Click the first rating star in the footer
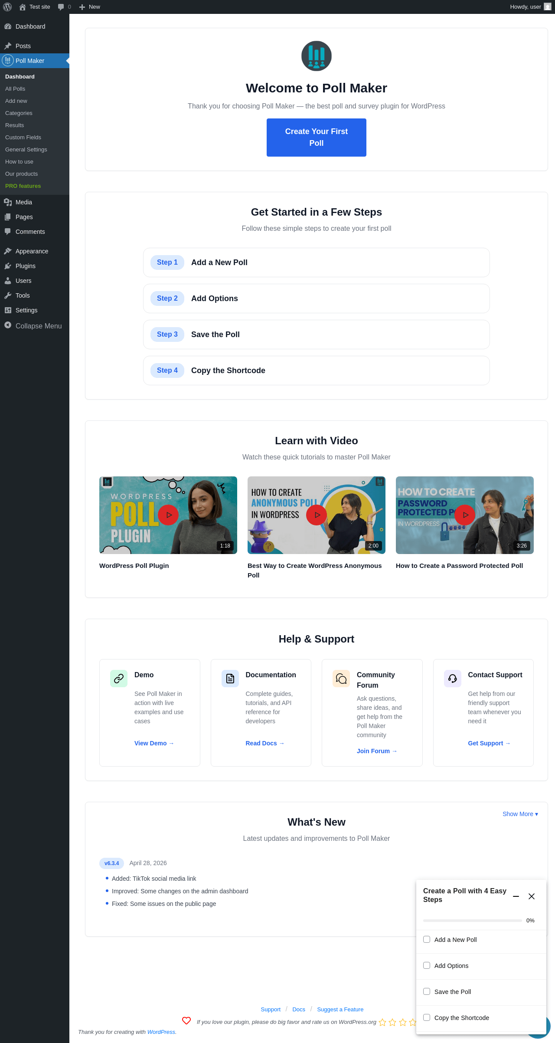Image resolution: width=555 pixels, height=1043 pixels. click(382, 1022)
